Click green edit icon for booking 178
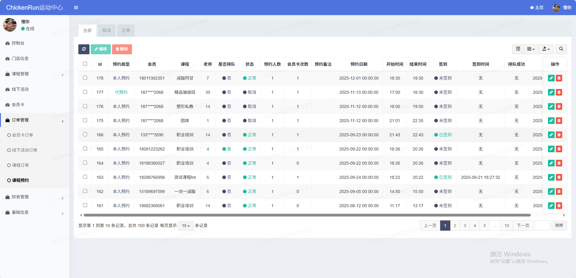Viewport: 576px width, 278px height. click(551, 78)
